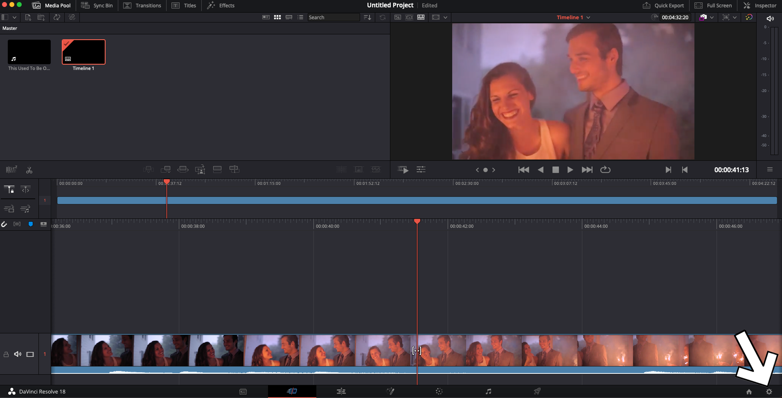Open the Effects panel

(221, 5)
